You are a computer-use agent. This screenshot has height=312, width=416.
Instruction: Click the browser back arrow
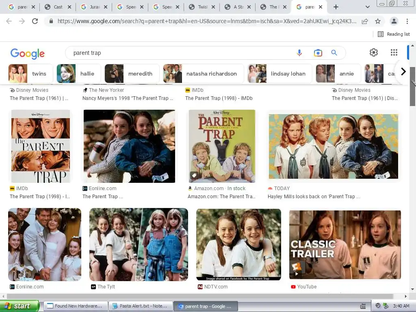9,21
